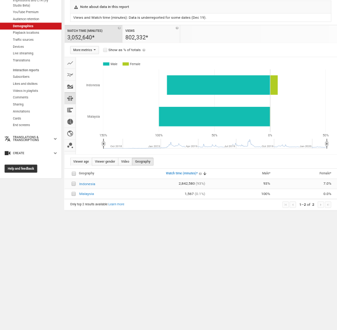Switch to the Viewer gender tab
The image size is (337, 330).
(105, 161)
